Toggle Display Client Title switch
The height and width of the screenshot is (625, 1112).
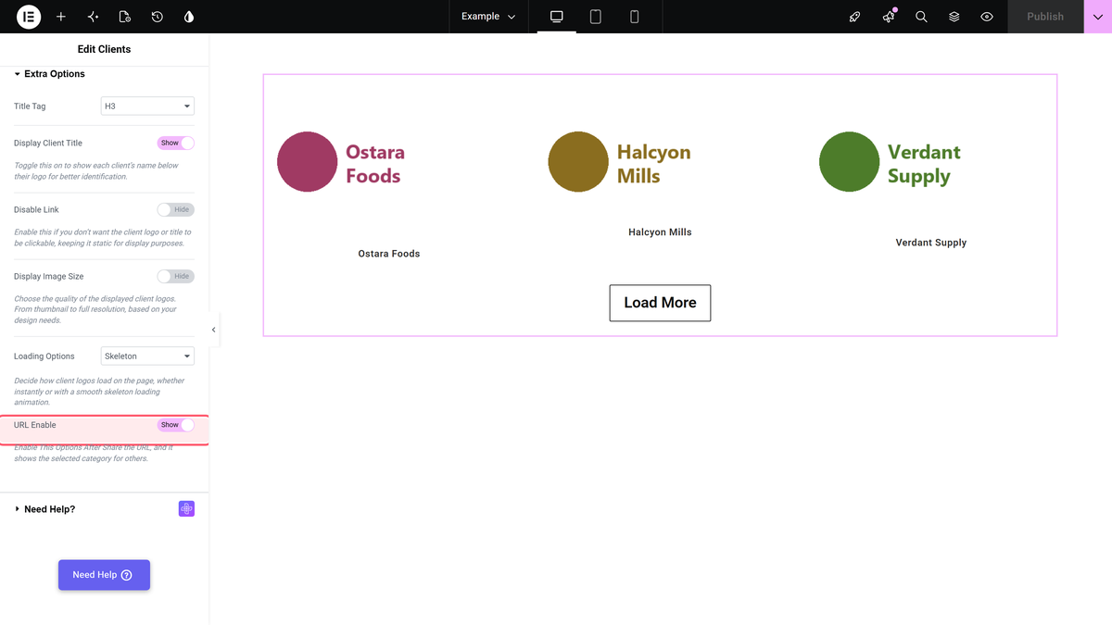(x=176, y=143)
